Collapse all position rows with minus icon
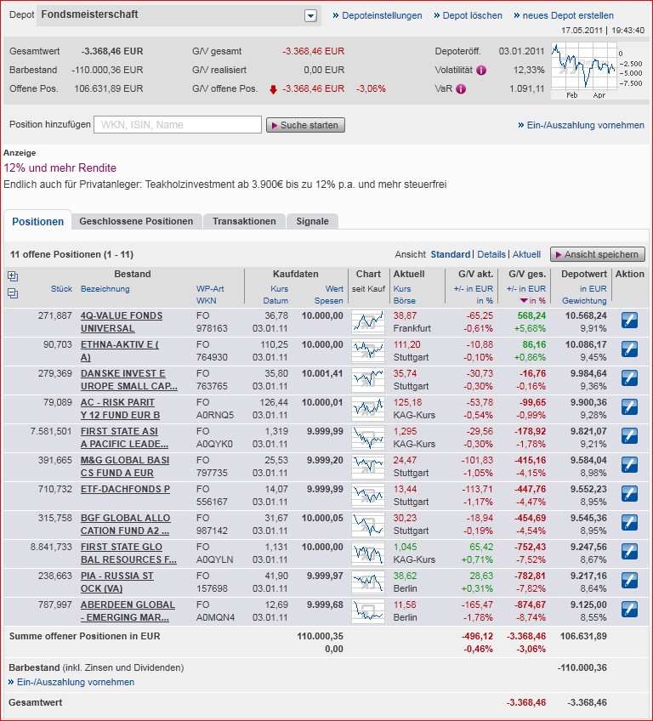This screenshot has width=653, height=721. [x=13, y=292]
